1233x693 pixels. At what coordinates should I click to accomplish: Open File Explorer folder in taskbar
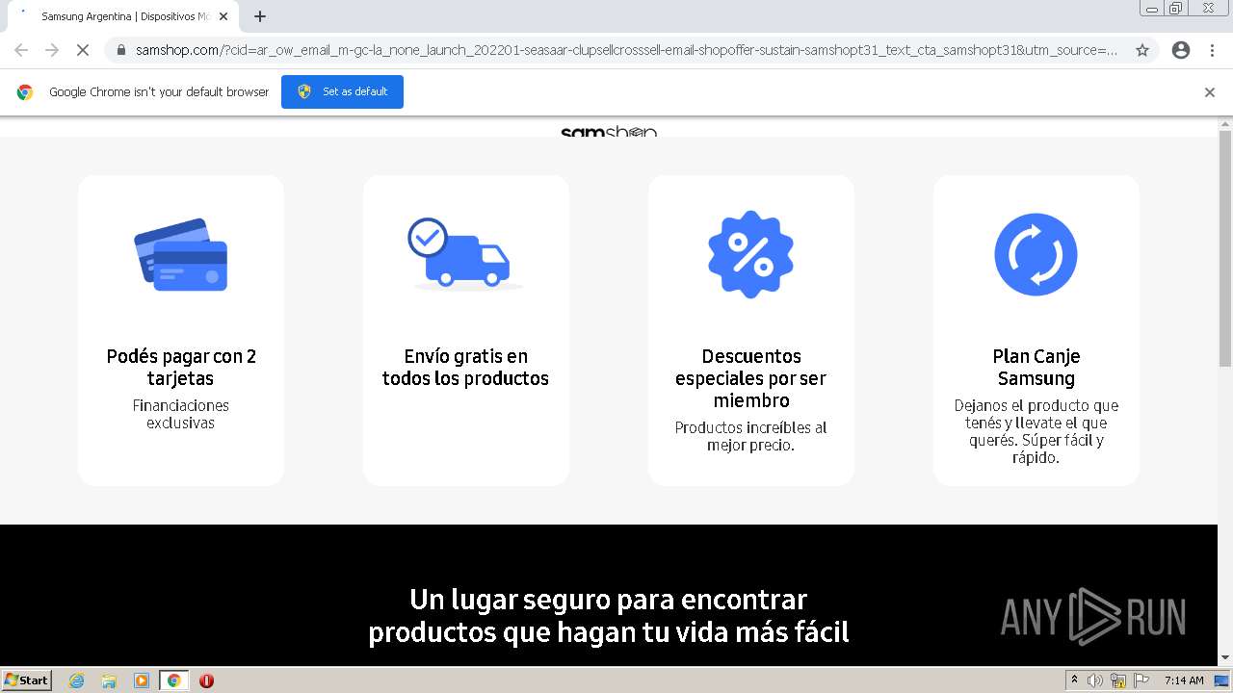click(109, 680)
